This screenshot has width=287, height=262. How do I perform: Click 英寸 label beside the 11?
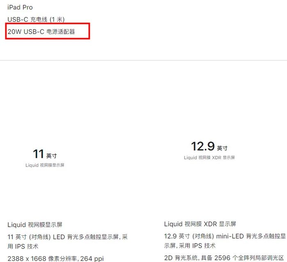52,156
